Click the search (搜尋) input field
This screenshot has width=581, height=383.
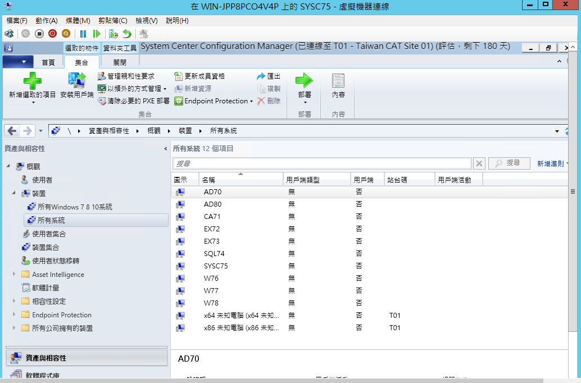tap(322, 163)
